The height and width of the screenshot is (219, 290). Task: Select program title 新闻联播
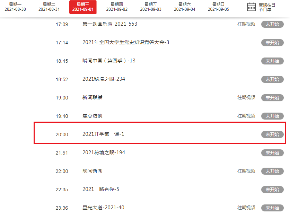(x=92, y=97)
